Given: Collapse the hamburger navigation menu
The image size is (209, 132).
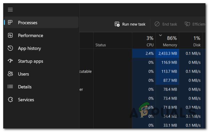Looking at the screenshot, I should [10, 10].
